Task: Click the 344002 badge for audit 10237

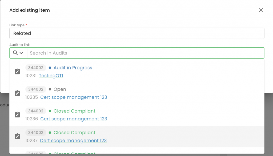Action: pos(36,132)
